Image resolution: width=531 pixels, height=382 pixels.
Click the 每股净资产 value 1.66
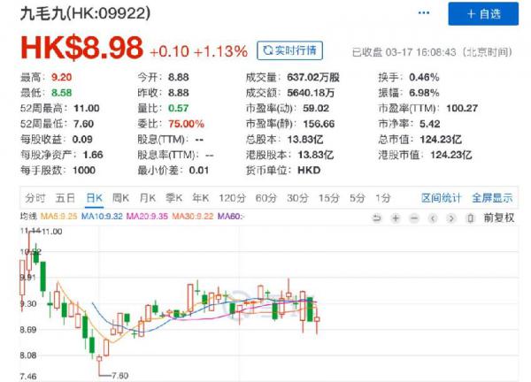93,155
